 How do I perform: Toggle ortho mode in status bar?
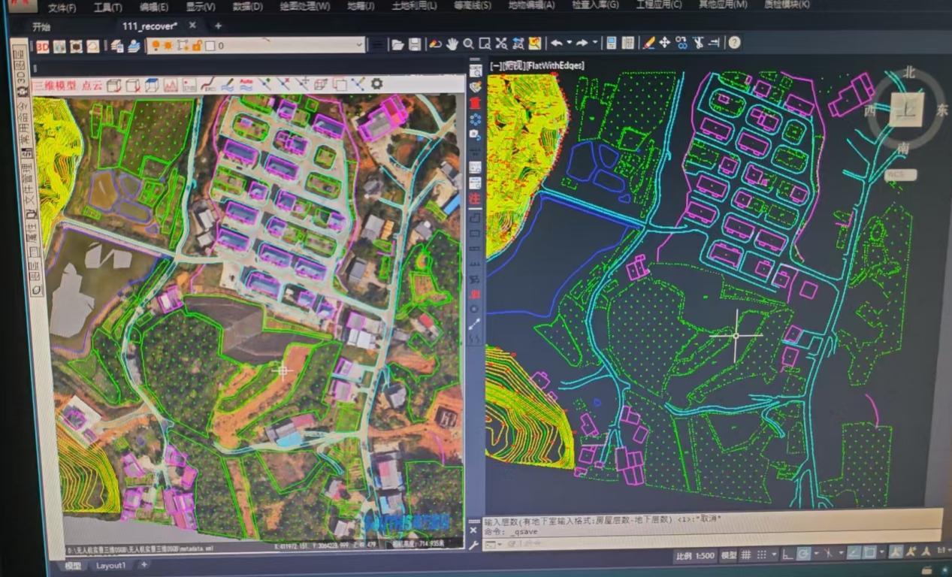pos(786,554)
